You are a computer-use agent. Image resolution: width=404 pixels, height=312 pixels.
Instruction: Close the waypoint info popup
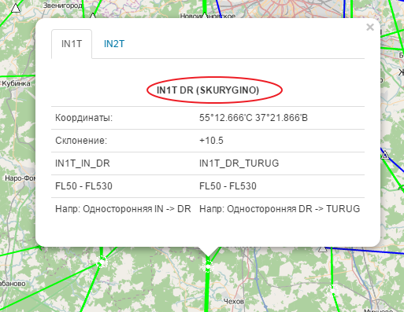point(370,27)
